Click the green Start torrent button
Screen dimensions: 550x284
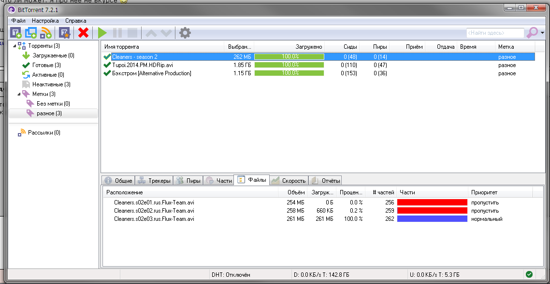click(102, 33)
